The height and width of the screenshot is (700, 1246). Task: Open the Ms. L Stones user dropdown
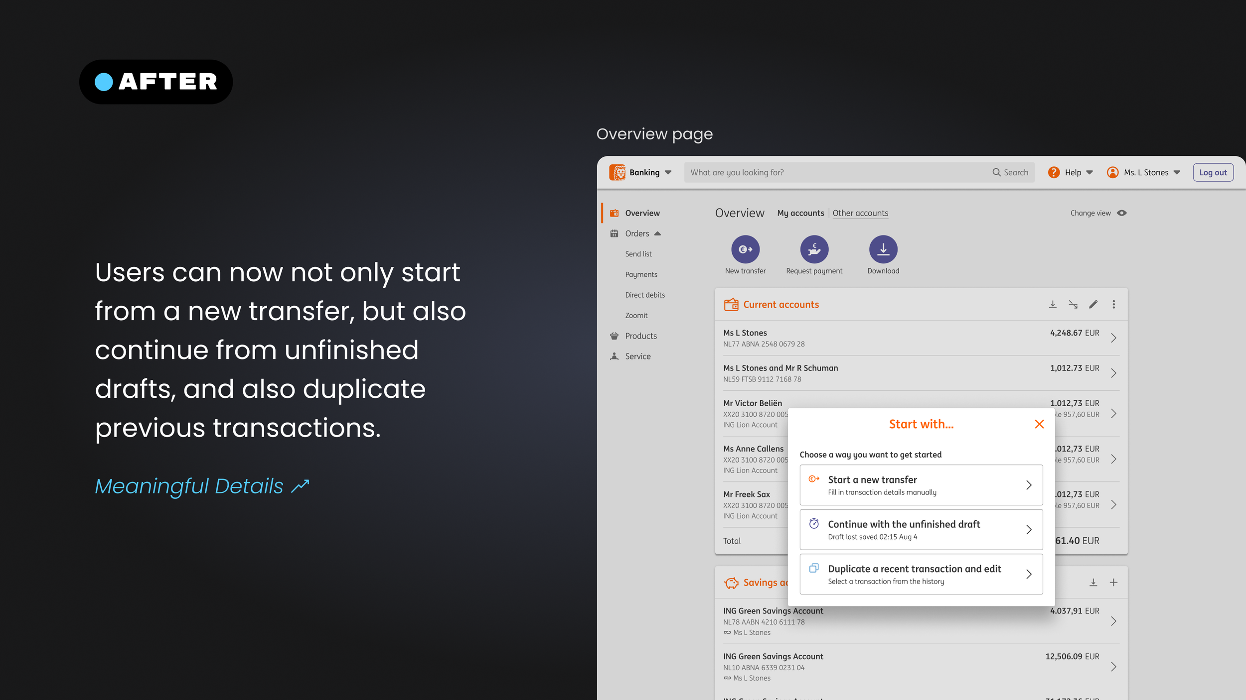(1151, 173)
